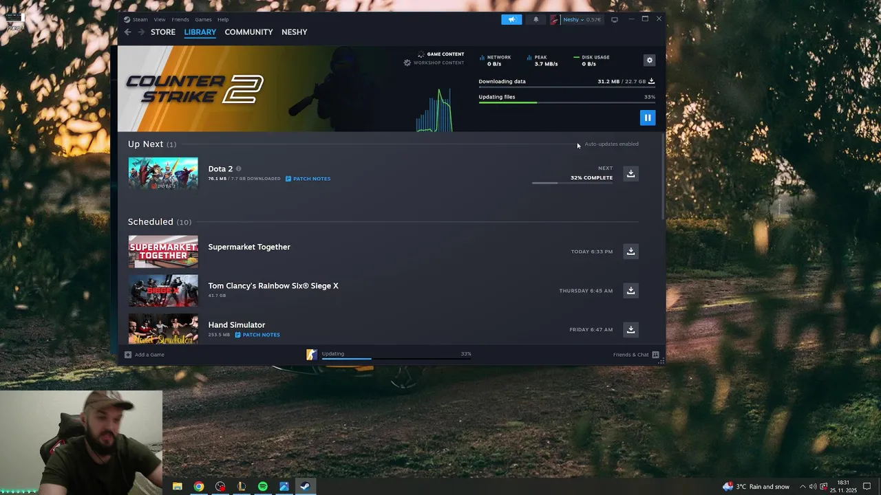
Task: Open the weather widget in the taskbar
Action: pyautogui.click(x=756, y=487)
